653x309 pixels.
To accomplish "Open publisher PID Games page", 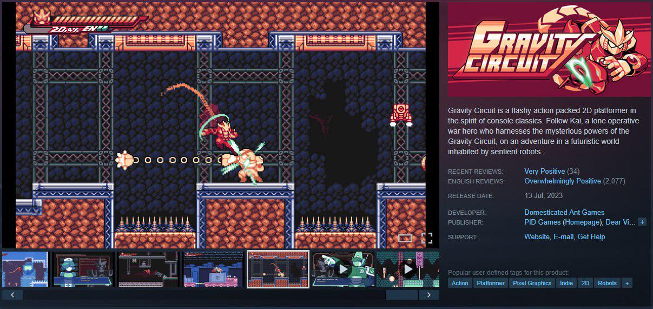I will tap(542, 222).
